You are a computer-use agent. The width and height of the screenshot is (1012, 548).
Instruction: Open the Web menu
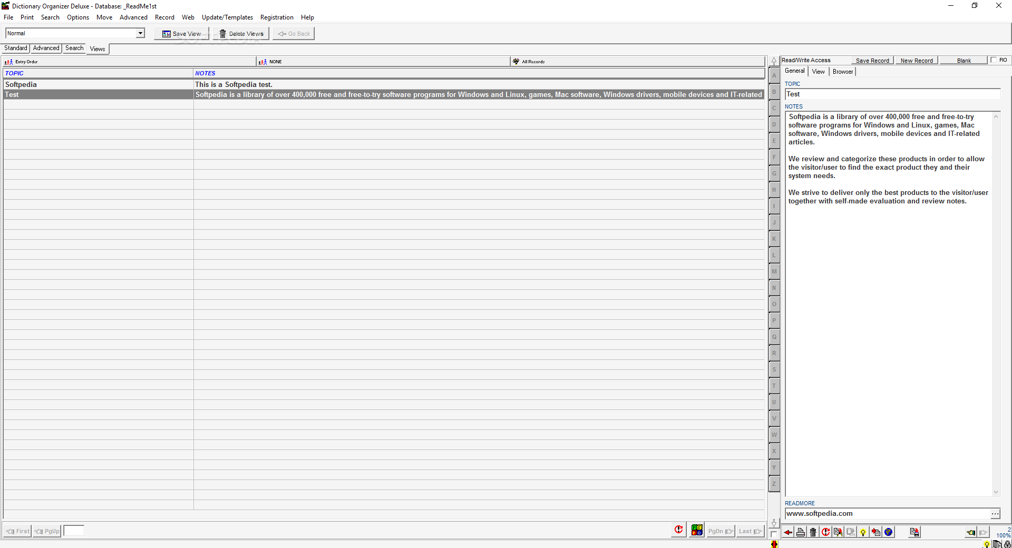pos(188,17)
